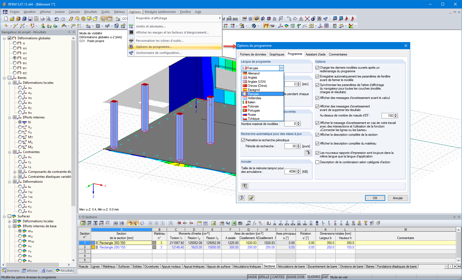
Task: Select the HE-A section type icon
Action: tap(281, 223)
